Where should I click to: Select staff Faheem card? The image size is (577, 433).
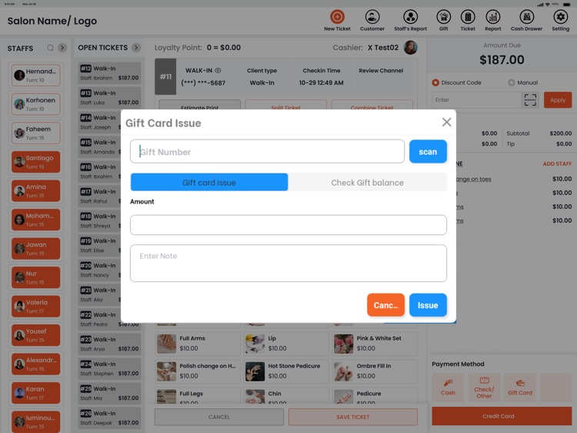point(35,133)
